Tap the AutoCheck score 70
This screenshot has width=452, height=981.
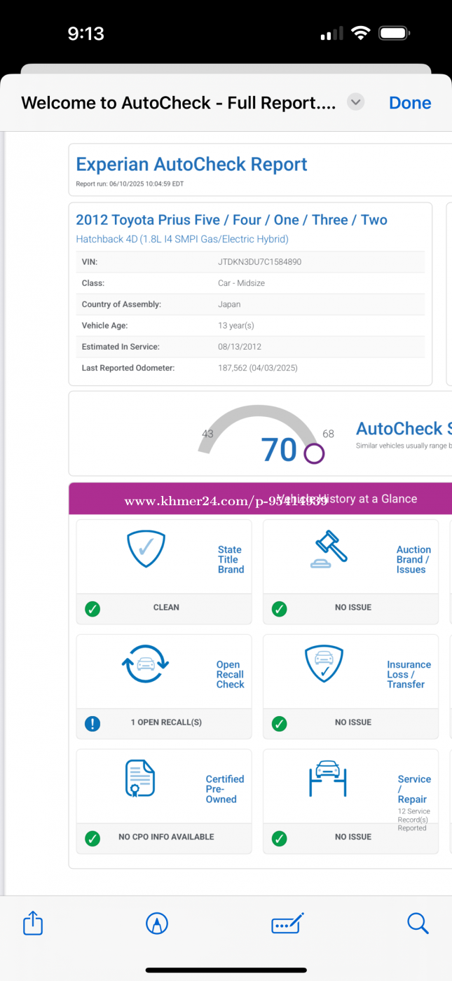point(279,450)
